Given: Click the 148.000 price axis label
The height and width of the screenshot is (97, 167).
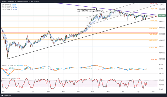Looking at the screenshot, I should (161, 21).
